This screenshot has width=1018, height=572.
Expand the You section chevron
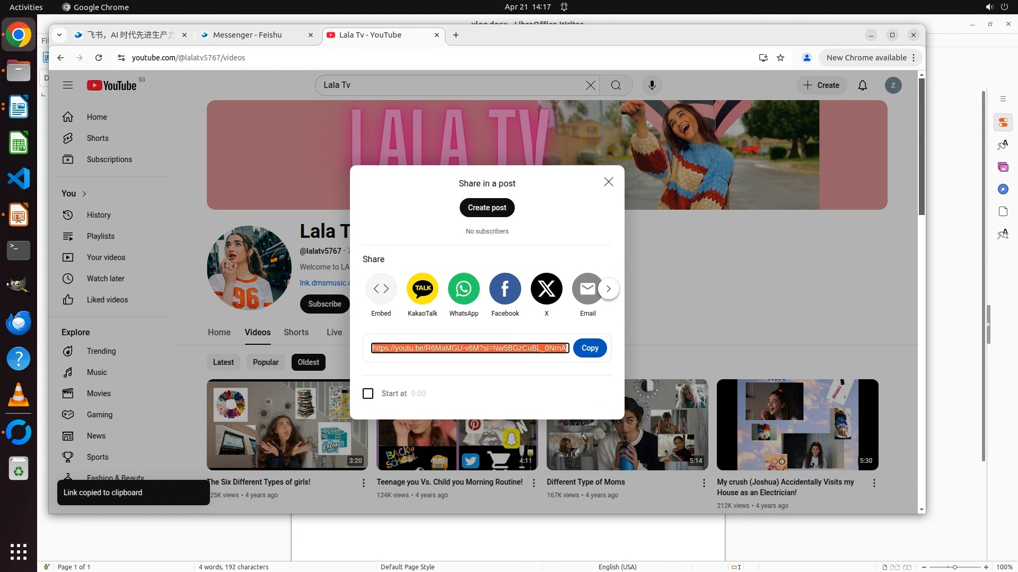pyautogui.click(x=84, y=194)
